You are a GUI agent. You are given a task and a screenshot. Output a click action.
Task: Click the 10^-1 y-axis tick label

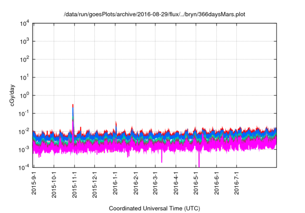tap(22, 113)
